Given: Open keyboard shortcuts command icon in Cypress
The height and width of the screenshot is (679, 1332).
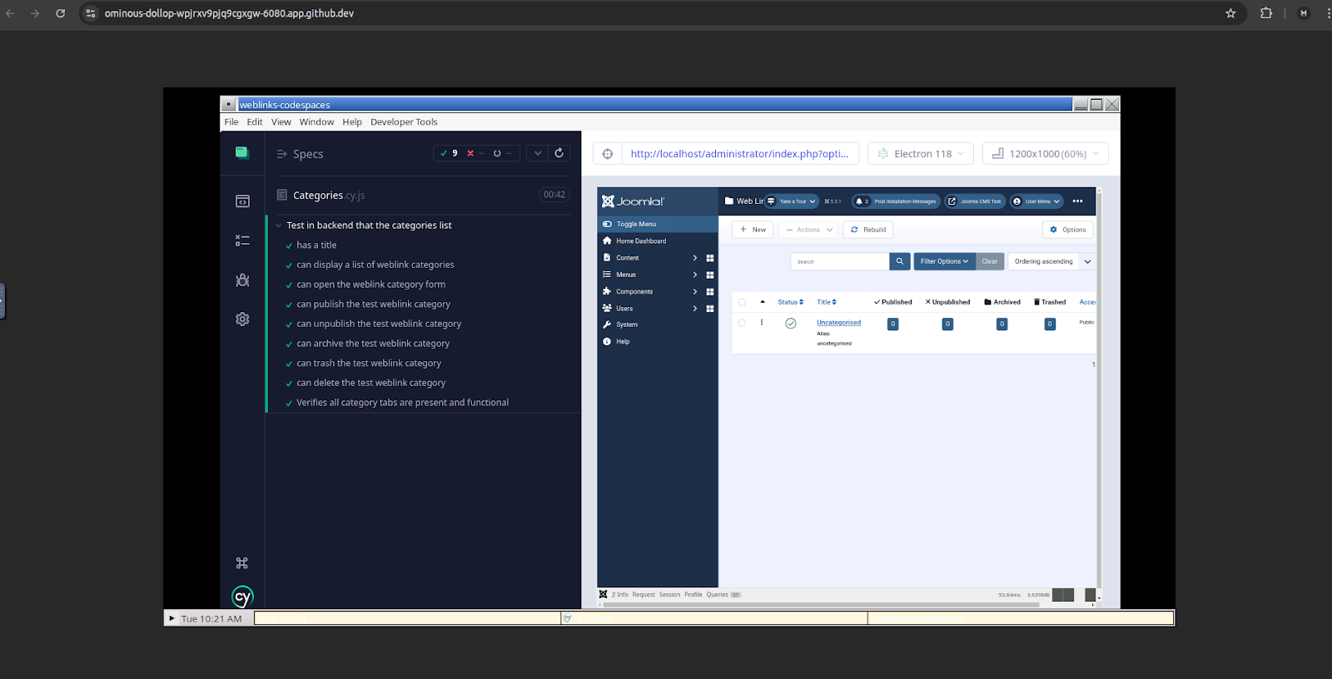Looking at the screenshot, I should coord(242,563).
